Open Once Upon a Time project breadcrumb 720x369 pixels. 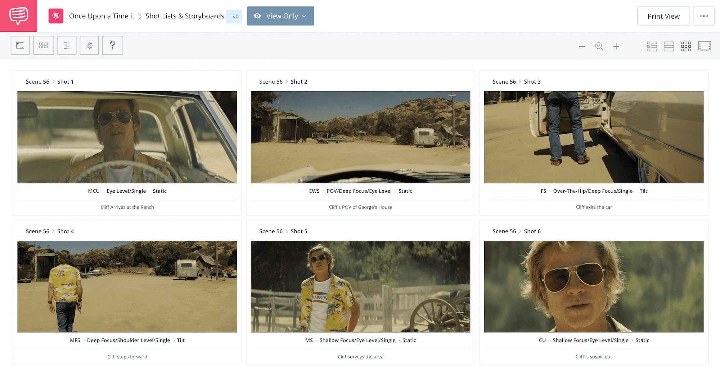[102, 16]
